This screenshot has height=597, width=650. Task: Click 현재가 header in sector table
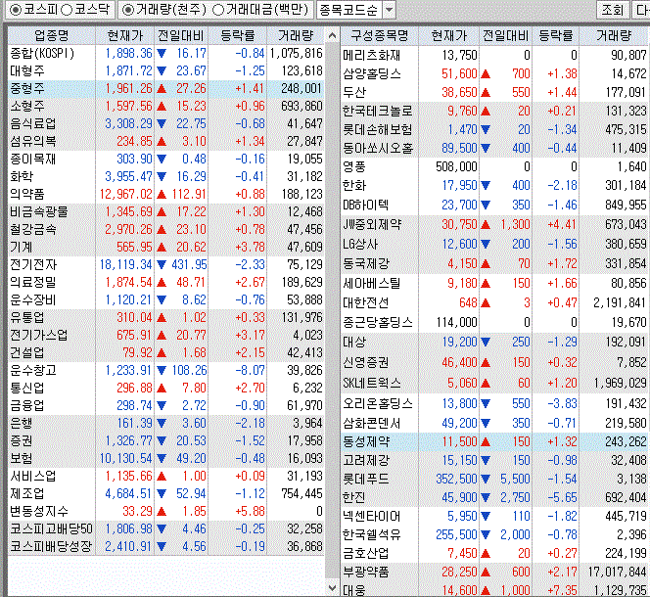(x=124, y=35)
